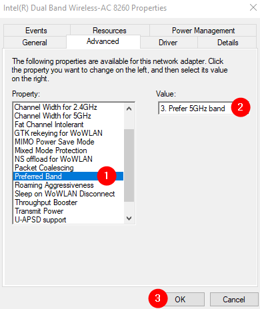Click the property list scroll-up arrow

click(x=129, y=109)
